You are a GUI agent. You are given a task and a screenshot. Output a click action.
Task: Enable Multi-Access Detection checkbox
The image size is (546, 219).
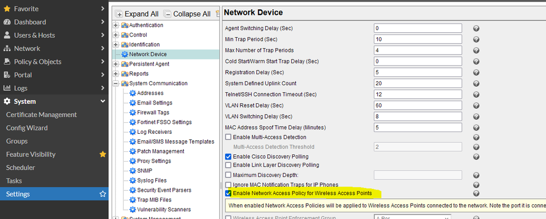[228, 137]
